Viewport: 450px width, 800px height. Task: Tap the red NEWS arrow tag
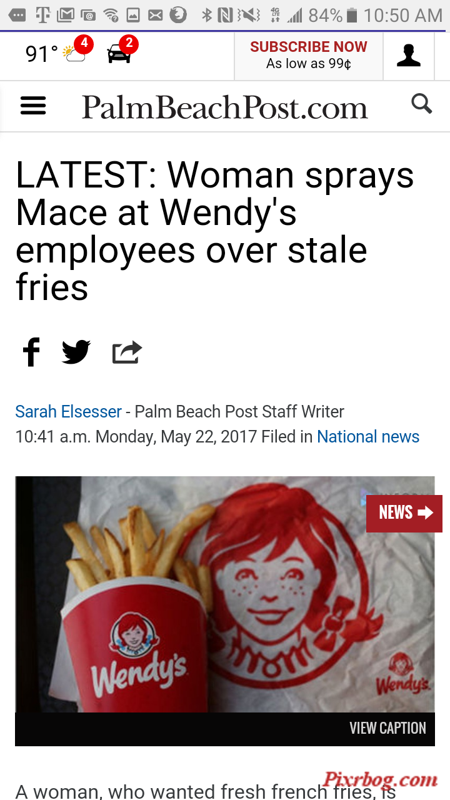coord(404,513)
